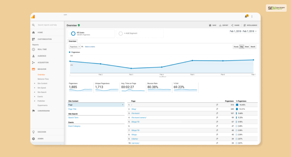Screen dimensions: 291x157
Task: Open external link icon for /services/ row
Action: click(x=217, y=143)
